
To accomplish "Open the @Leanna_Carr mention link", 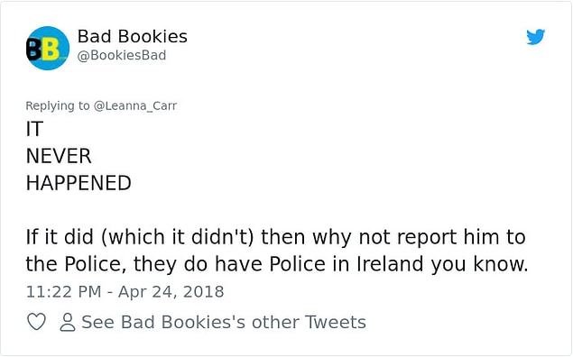I will 135,105.
